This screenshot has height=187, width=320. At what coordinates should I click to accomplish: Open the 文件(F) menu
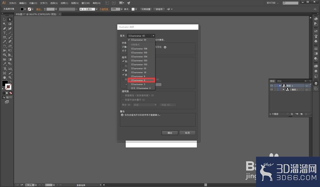(x=13, y=3)
